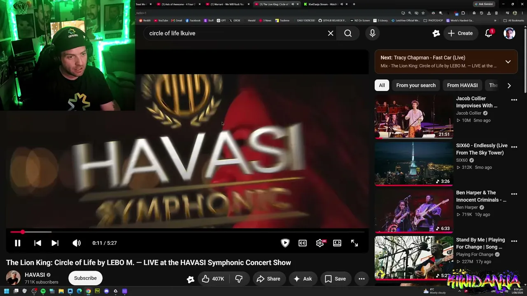This screenshot has width=527, height=296.
Task: Switch to the Axis of Awesome browser tab
Action: [180, 4]
